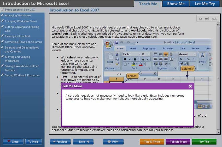Click the Decrease Font Size icon
This screenshot has width=222, height=147.
tap(148, 59)
